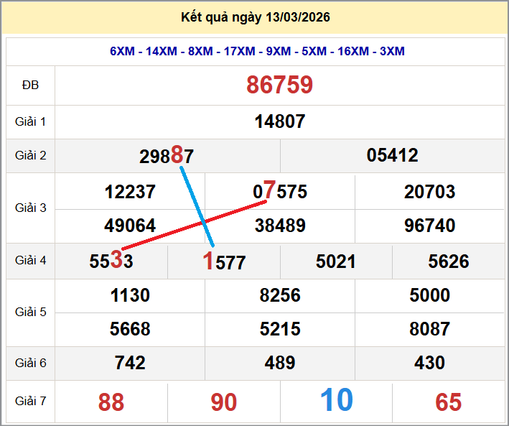Select the lottery codes row starting with 6XM

tap(257, 51)
